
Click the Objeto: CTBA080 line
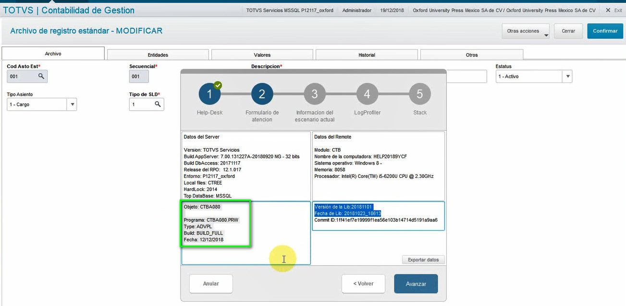(x=202, y=207)
